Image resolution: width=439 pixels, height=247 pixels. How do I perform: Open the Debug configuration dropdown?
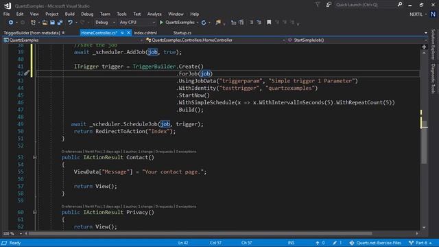click(x=105, y=23)
